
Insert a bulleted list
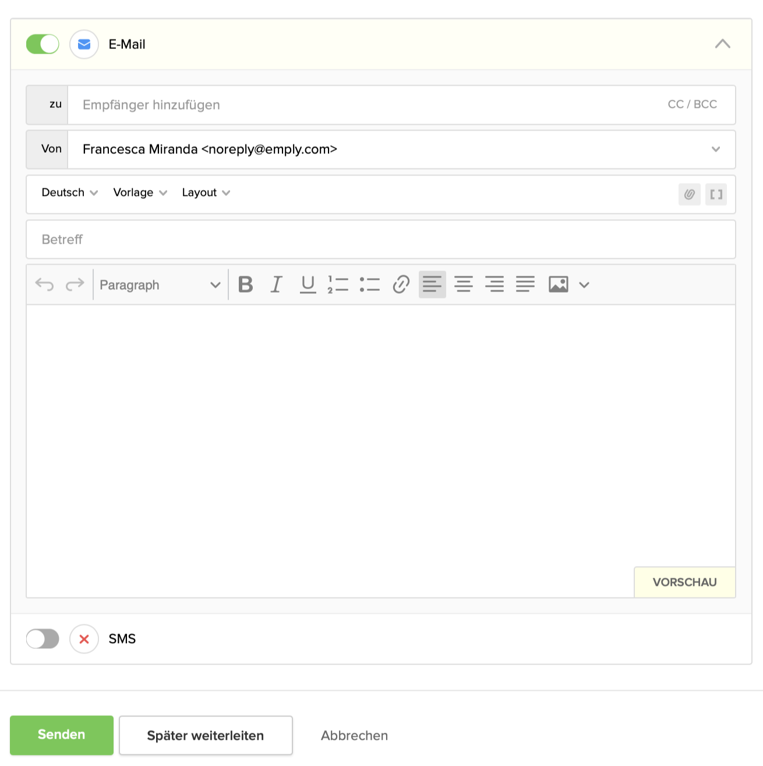(x=369, y=284)
